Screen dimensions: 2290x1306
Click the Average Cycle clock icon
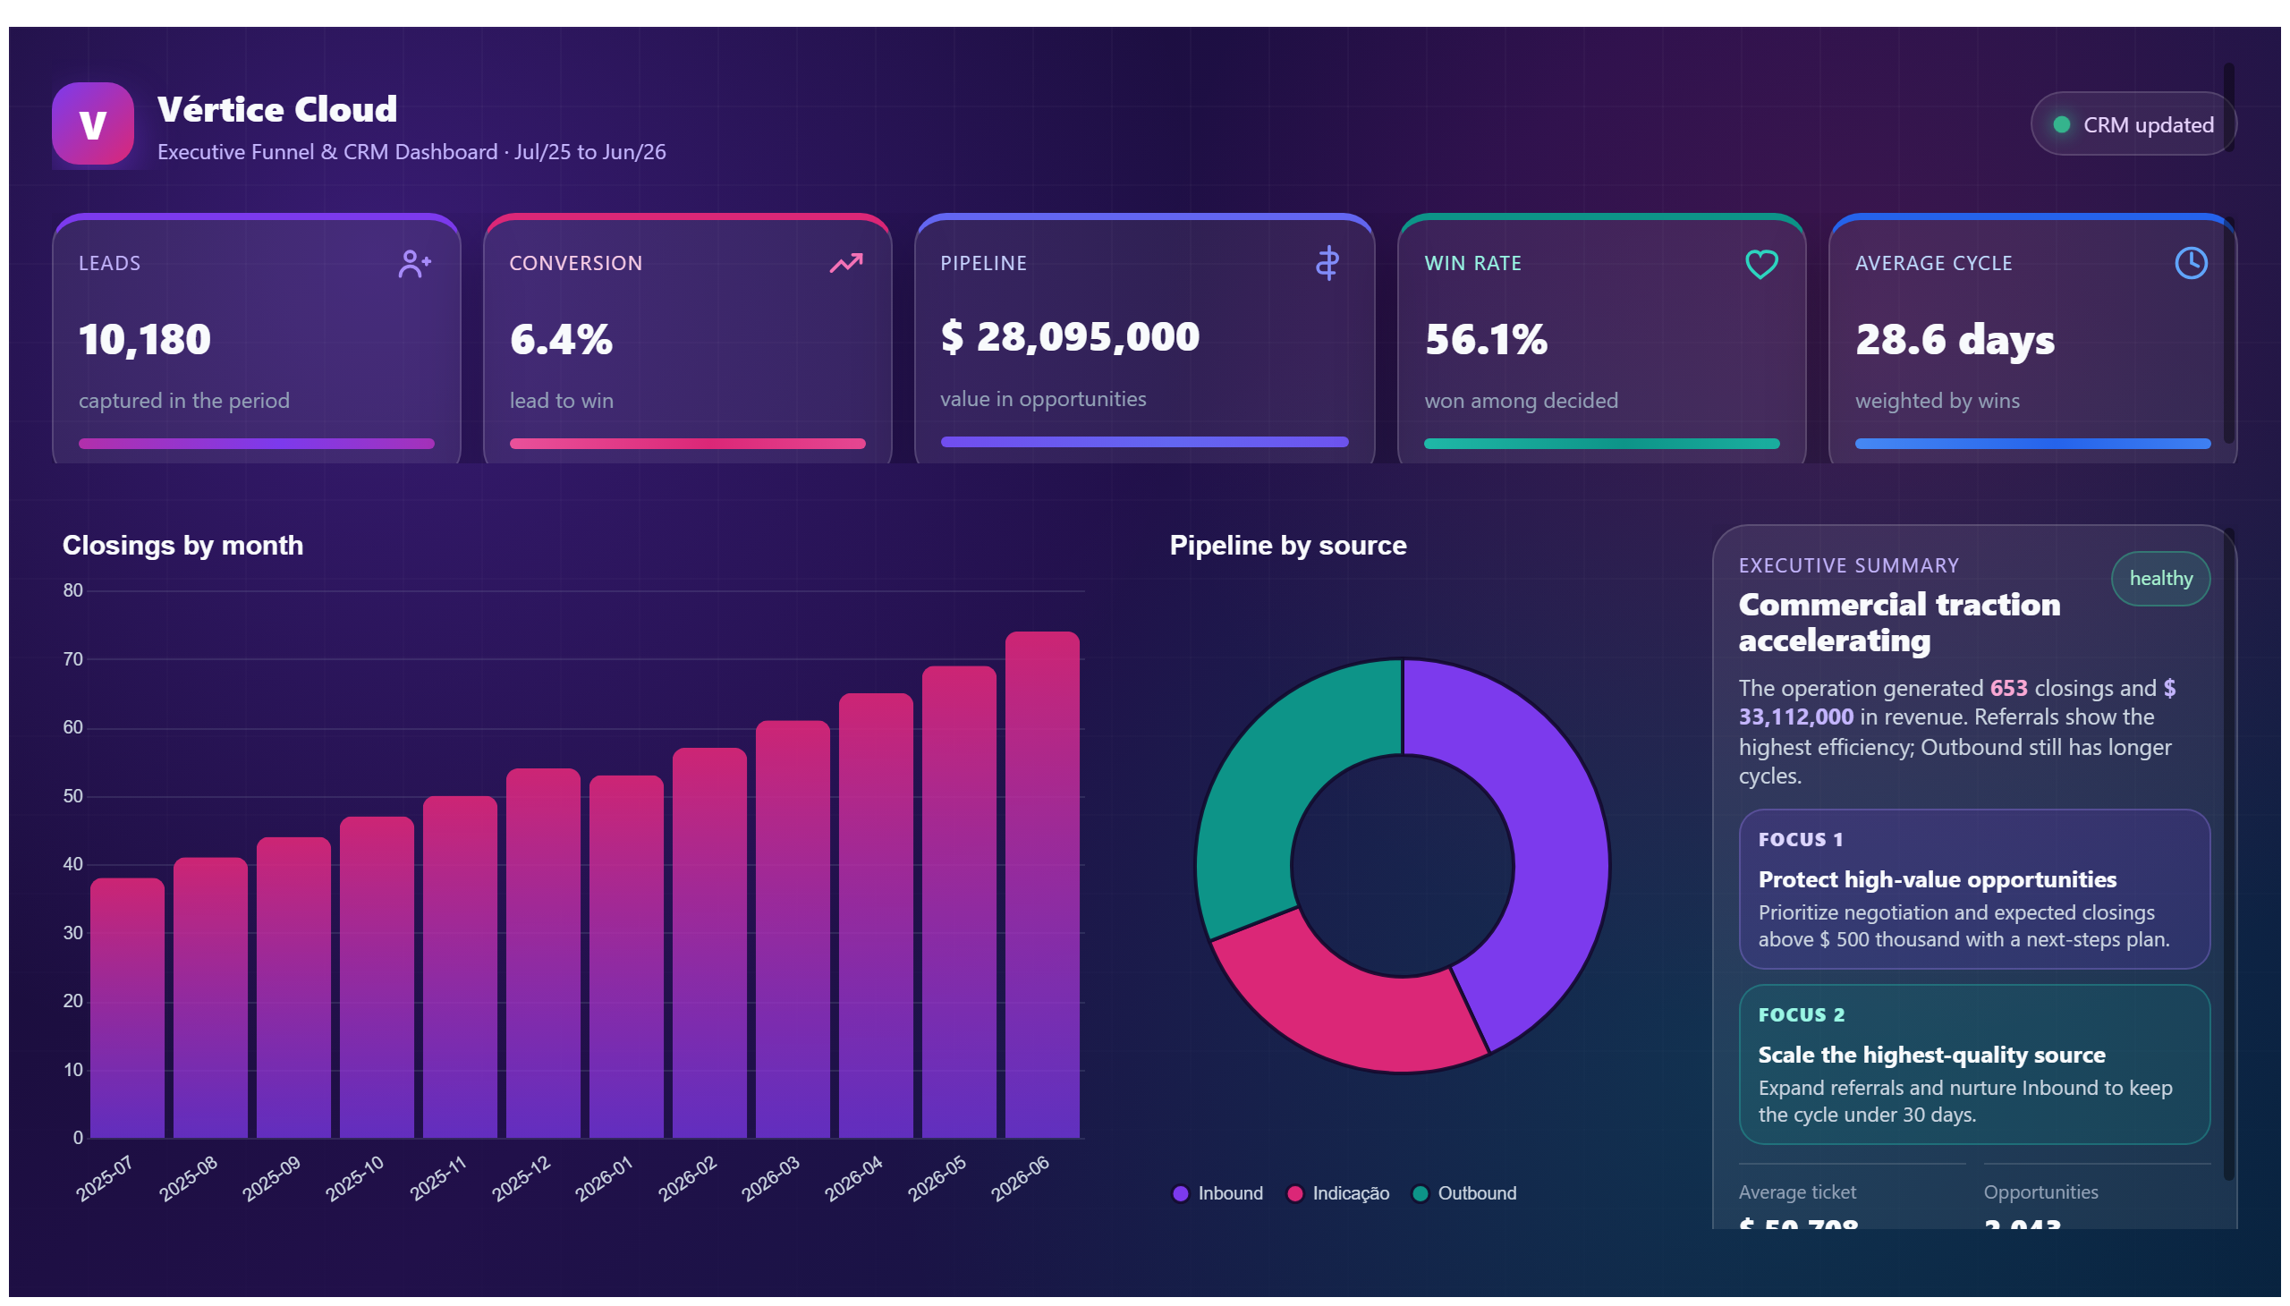pyautogui.click(x=2190, y=263)
